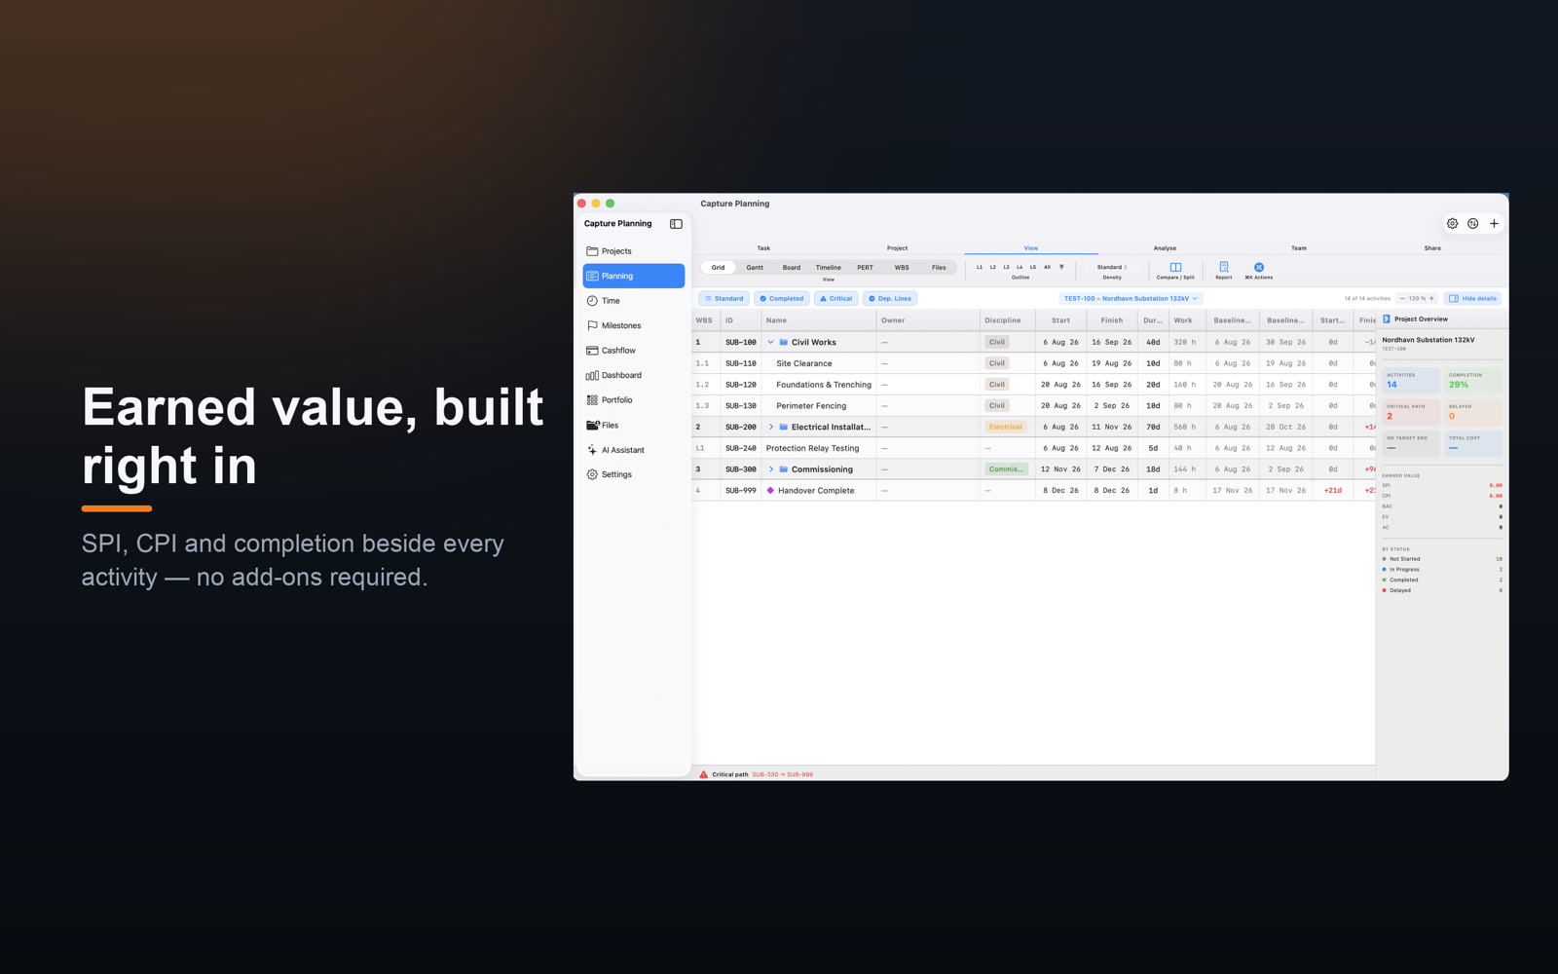The width and height of the screenshot is (1558, 974).
Task: Set outline level to L4
Action: (1020, 267)
